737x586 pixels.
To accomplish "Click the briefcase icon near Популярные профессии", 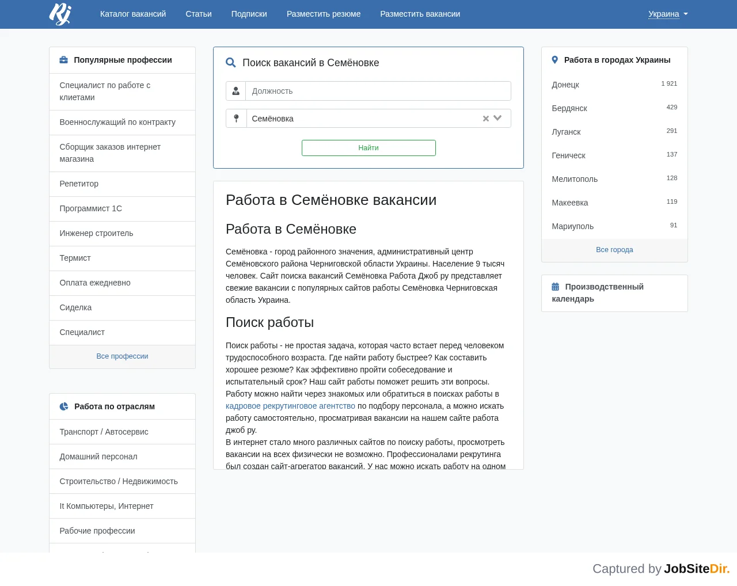I will (x=64, y=60).
